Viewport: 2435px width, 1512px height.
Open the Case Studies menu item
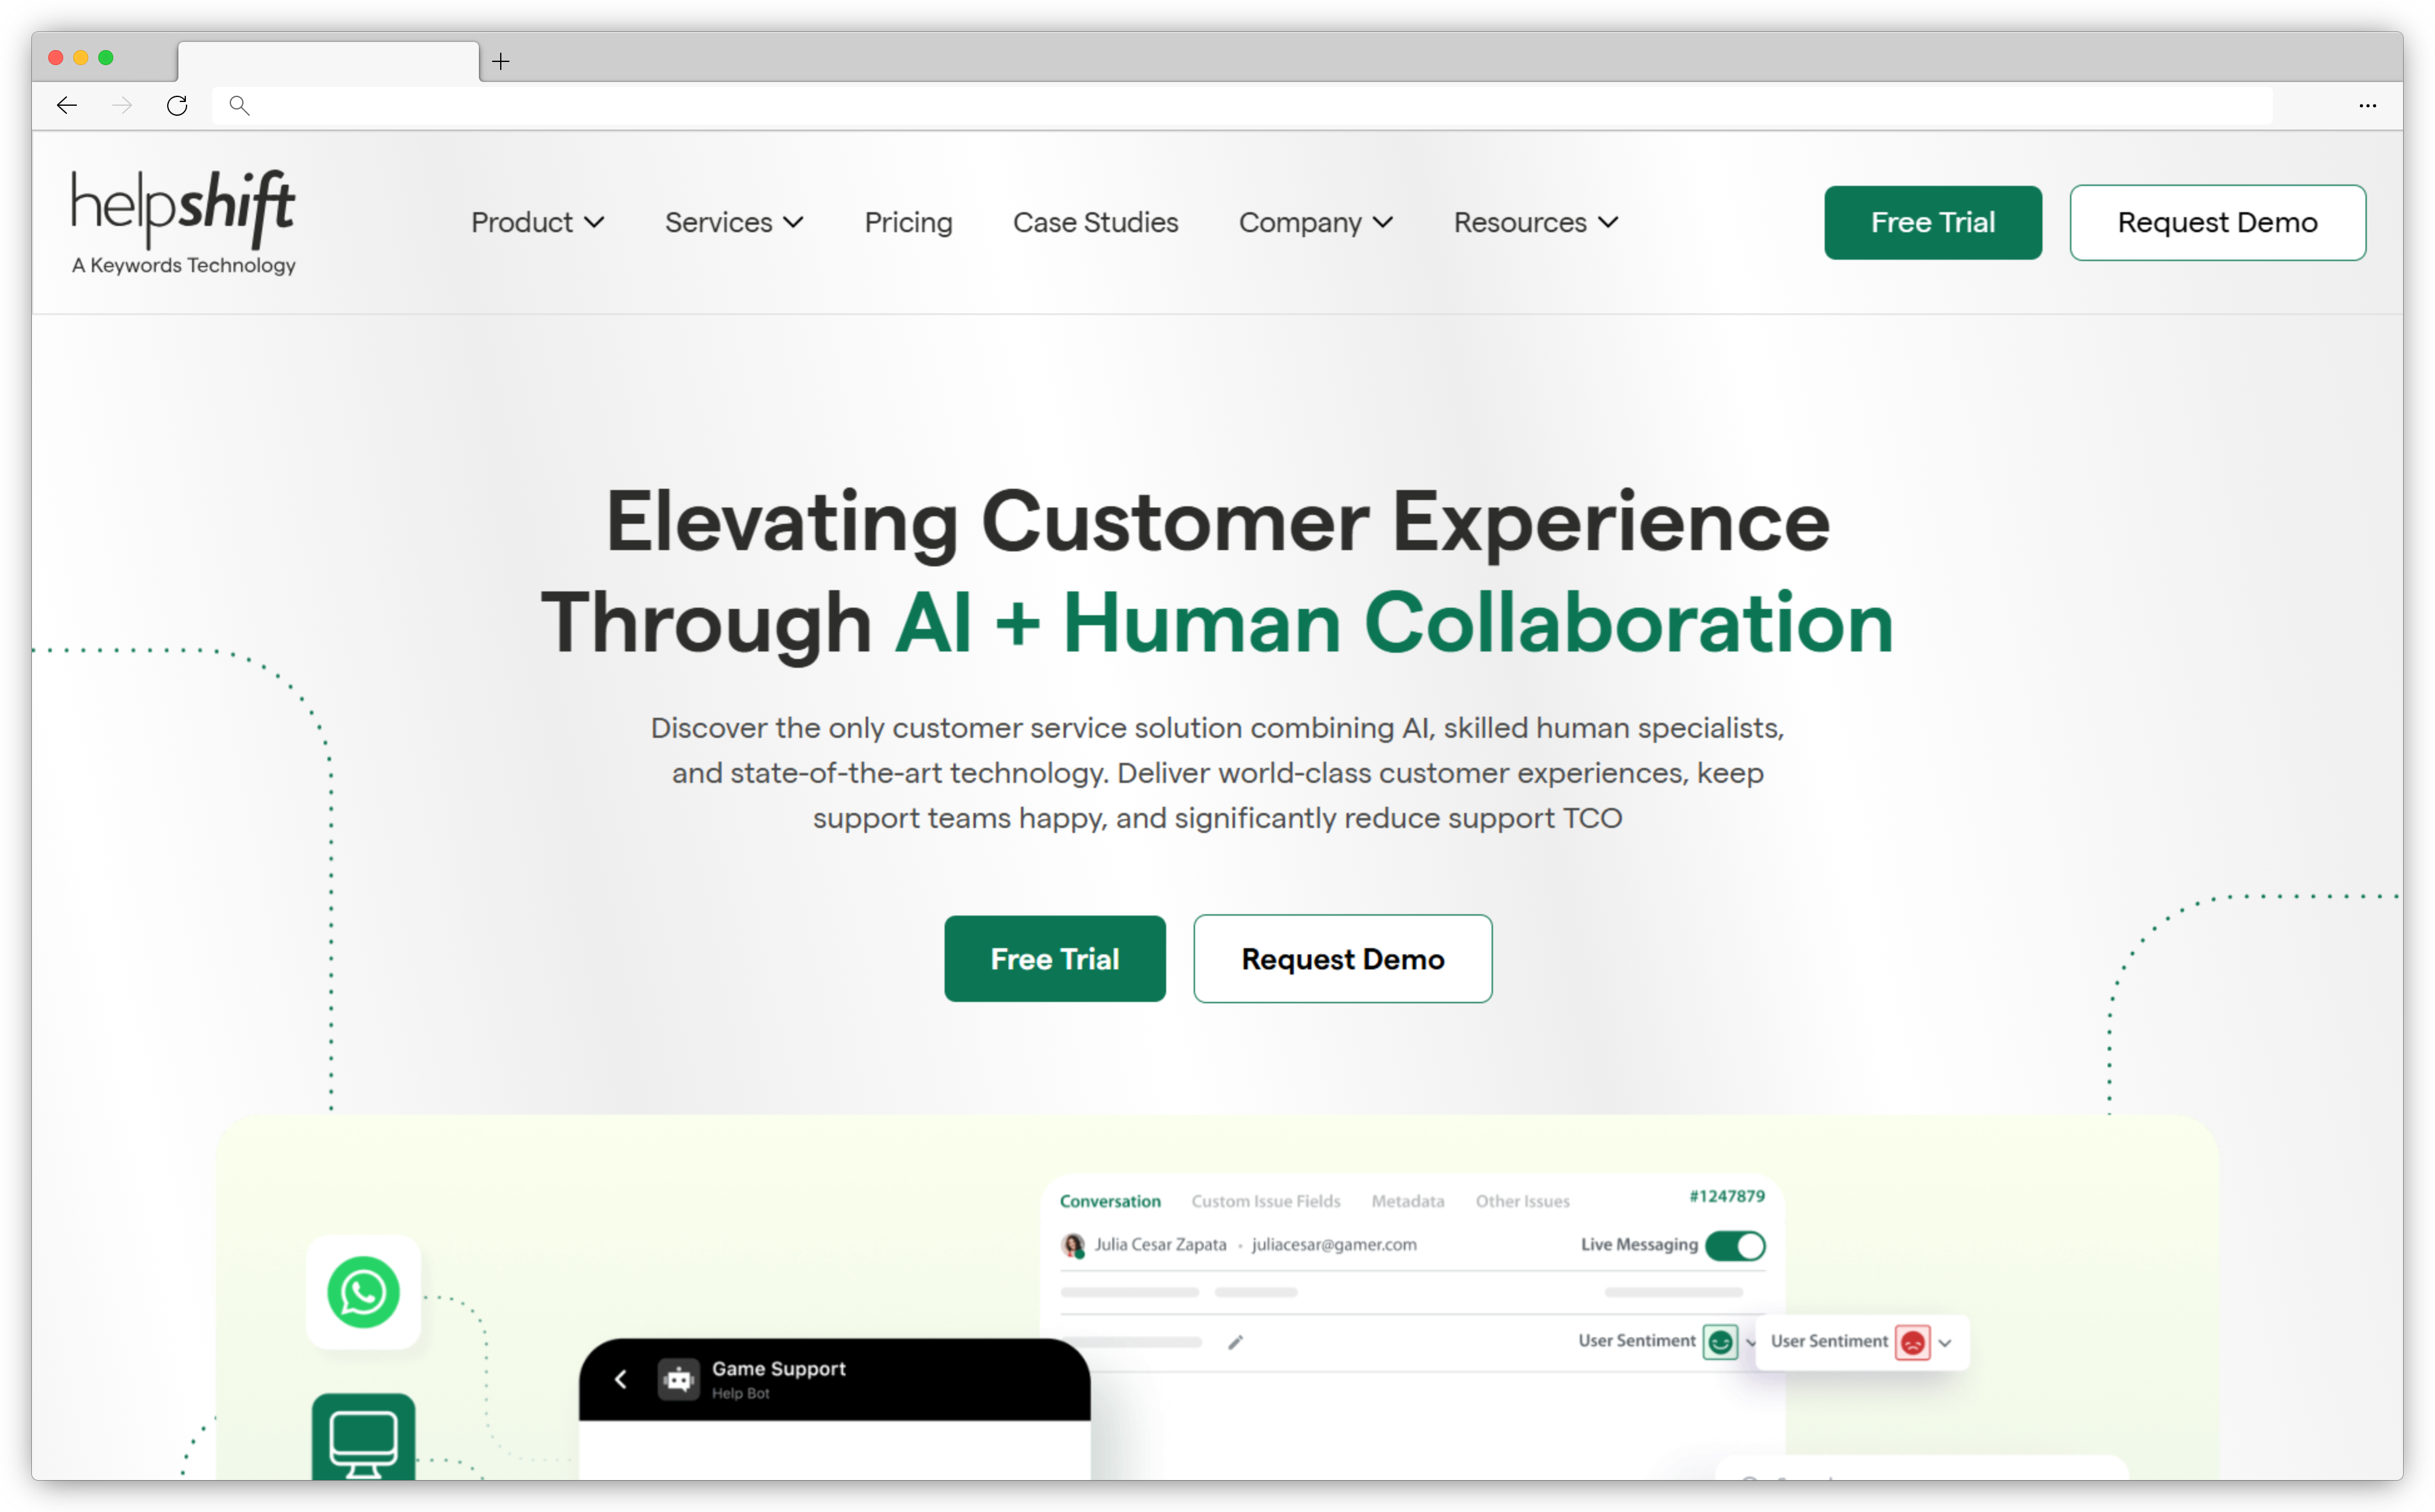pyautogui.click(x=1095, y=221)
